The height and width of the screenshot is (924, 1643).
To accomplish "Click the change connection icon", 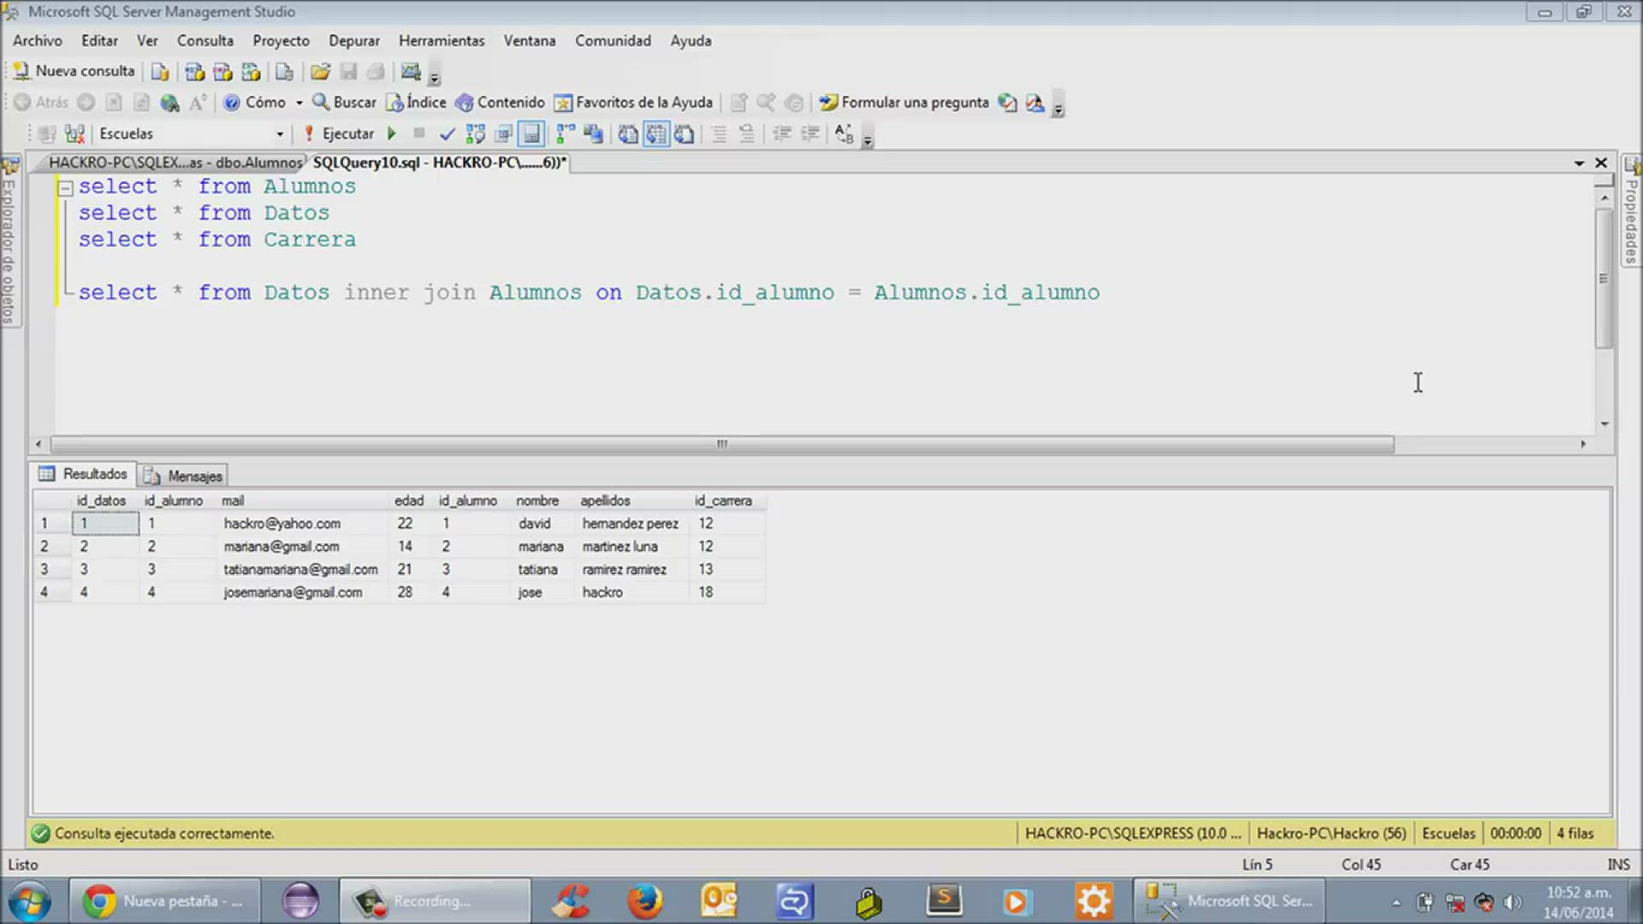I will tap(74, 133).
